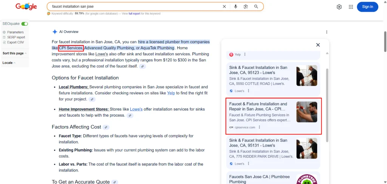The height and width of the screenshot is (184, 387).
Task: Clear the search box text
Action: [224, 6]
